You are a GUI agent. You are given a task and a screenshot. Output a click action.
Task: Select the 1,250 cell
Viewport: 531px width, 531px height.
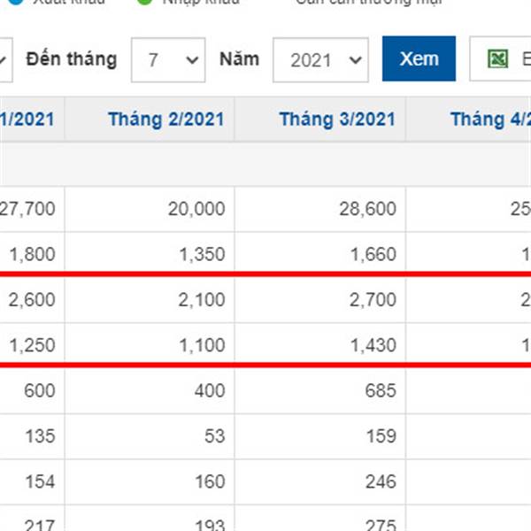pos(32,345)
